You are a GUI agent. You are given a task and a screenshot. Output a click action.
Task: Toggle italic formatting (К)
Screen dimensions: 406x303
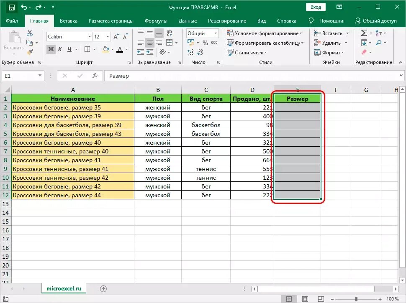pos(60,49)
